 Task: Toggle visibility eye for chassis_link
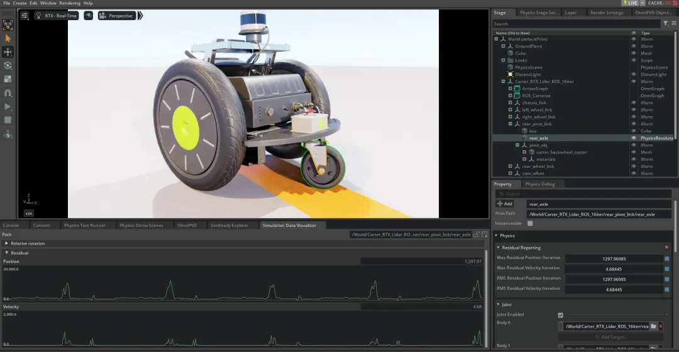tap(634, 102)
